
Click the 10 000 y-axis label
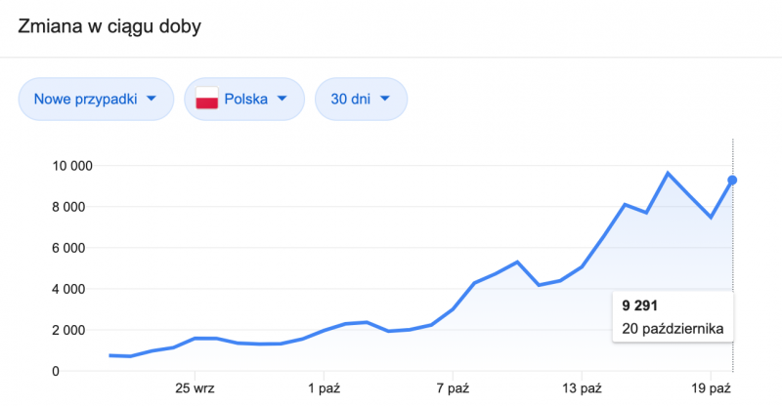click(72, 166)
